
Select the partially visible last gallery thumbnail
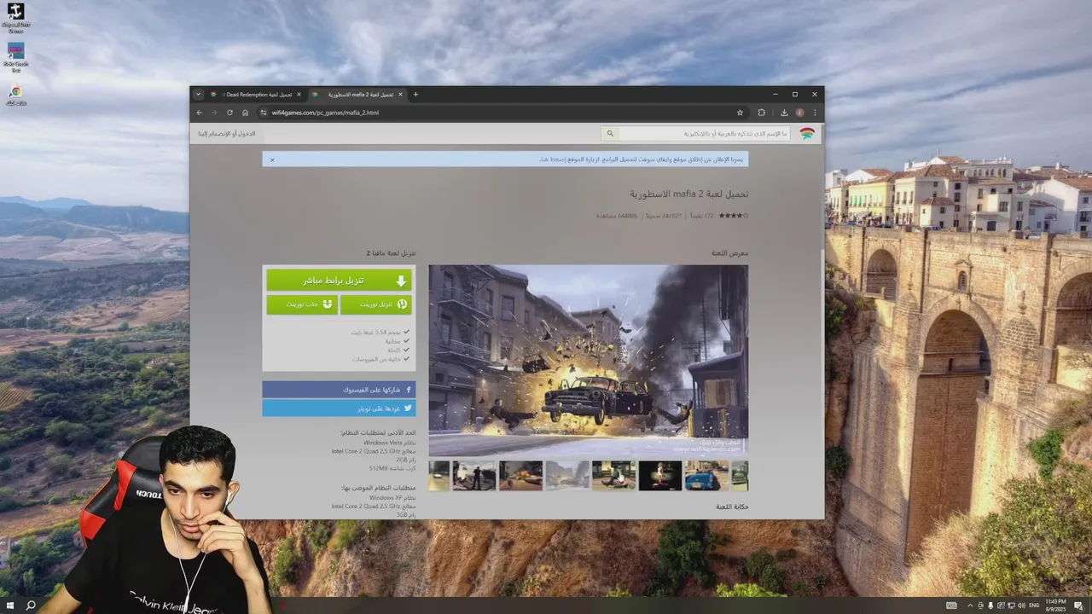pos(740,476)
